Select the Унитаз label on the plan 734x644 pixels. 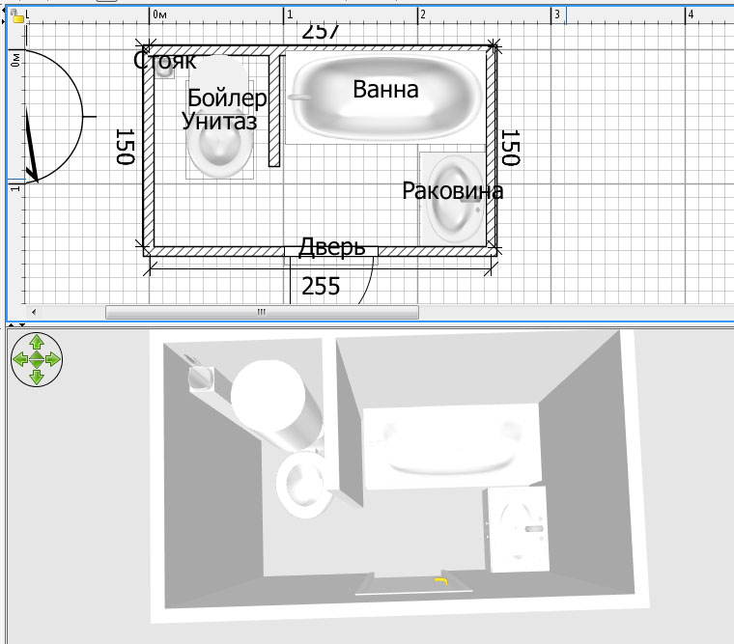219,122
